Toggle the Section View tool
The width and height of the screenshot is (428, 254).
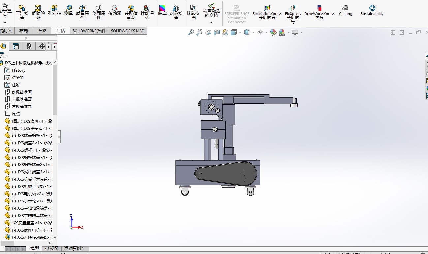(x=217, y=32)
